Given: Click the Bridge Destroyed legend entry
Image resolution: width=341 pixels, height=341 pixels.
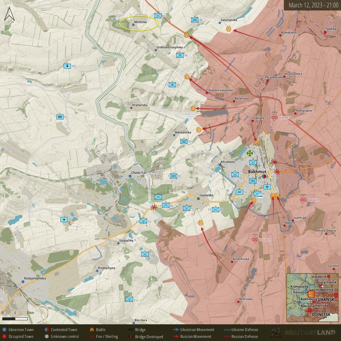Looking at the screenshot, I should click(x=146, y=337).
